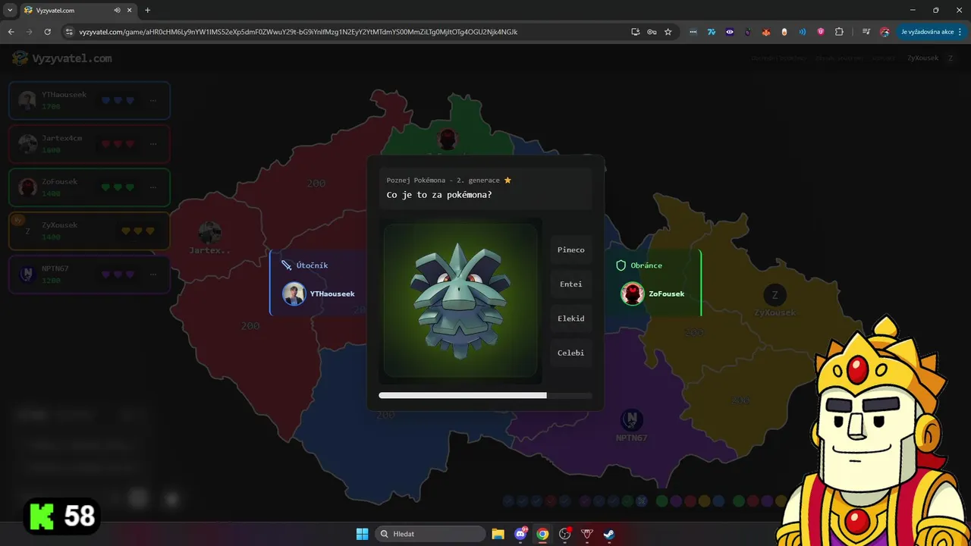This screenshot has height=546, width=971.
Task: Open Chrome three-dot menu
Action: click(x=960, y=32)
